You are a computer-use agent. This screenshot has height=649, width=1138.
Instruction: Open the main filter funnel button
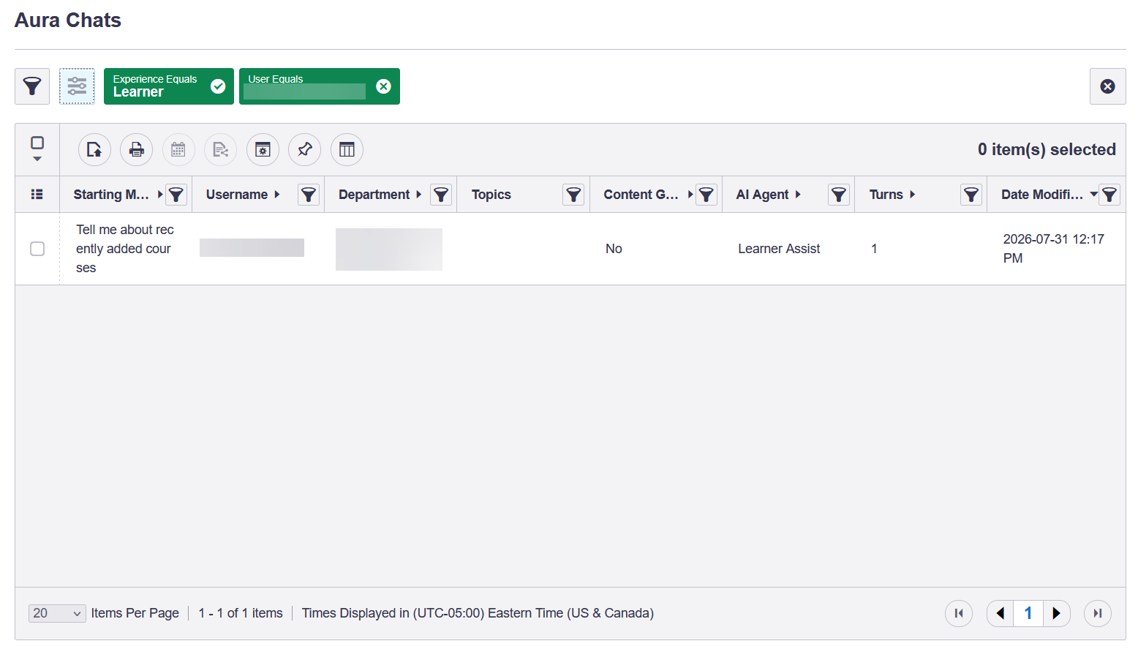click(x=32, y=86)
